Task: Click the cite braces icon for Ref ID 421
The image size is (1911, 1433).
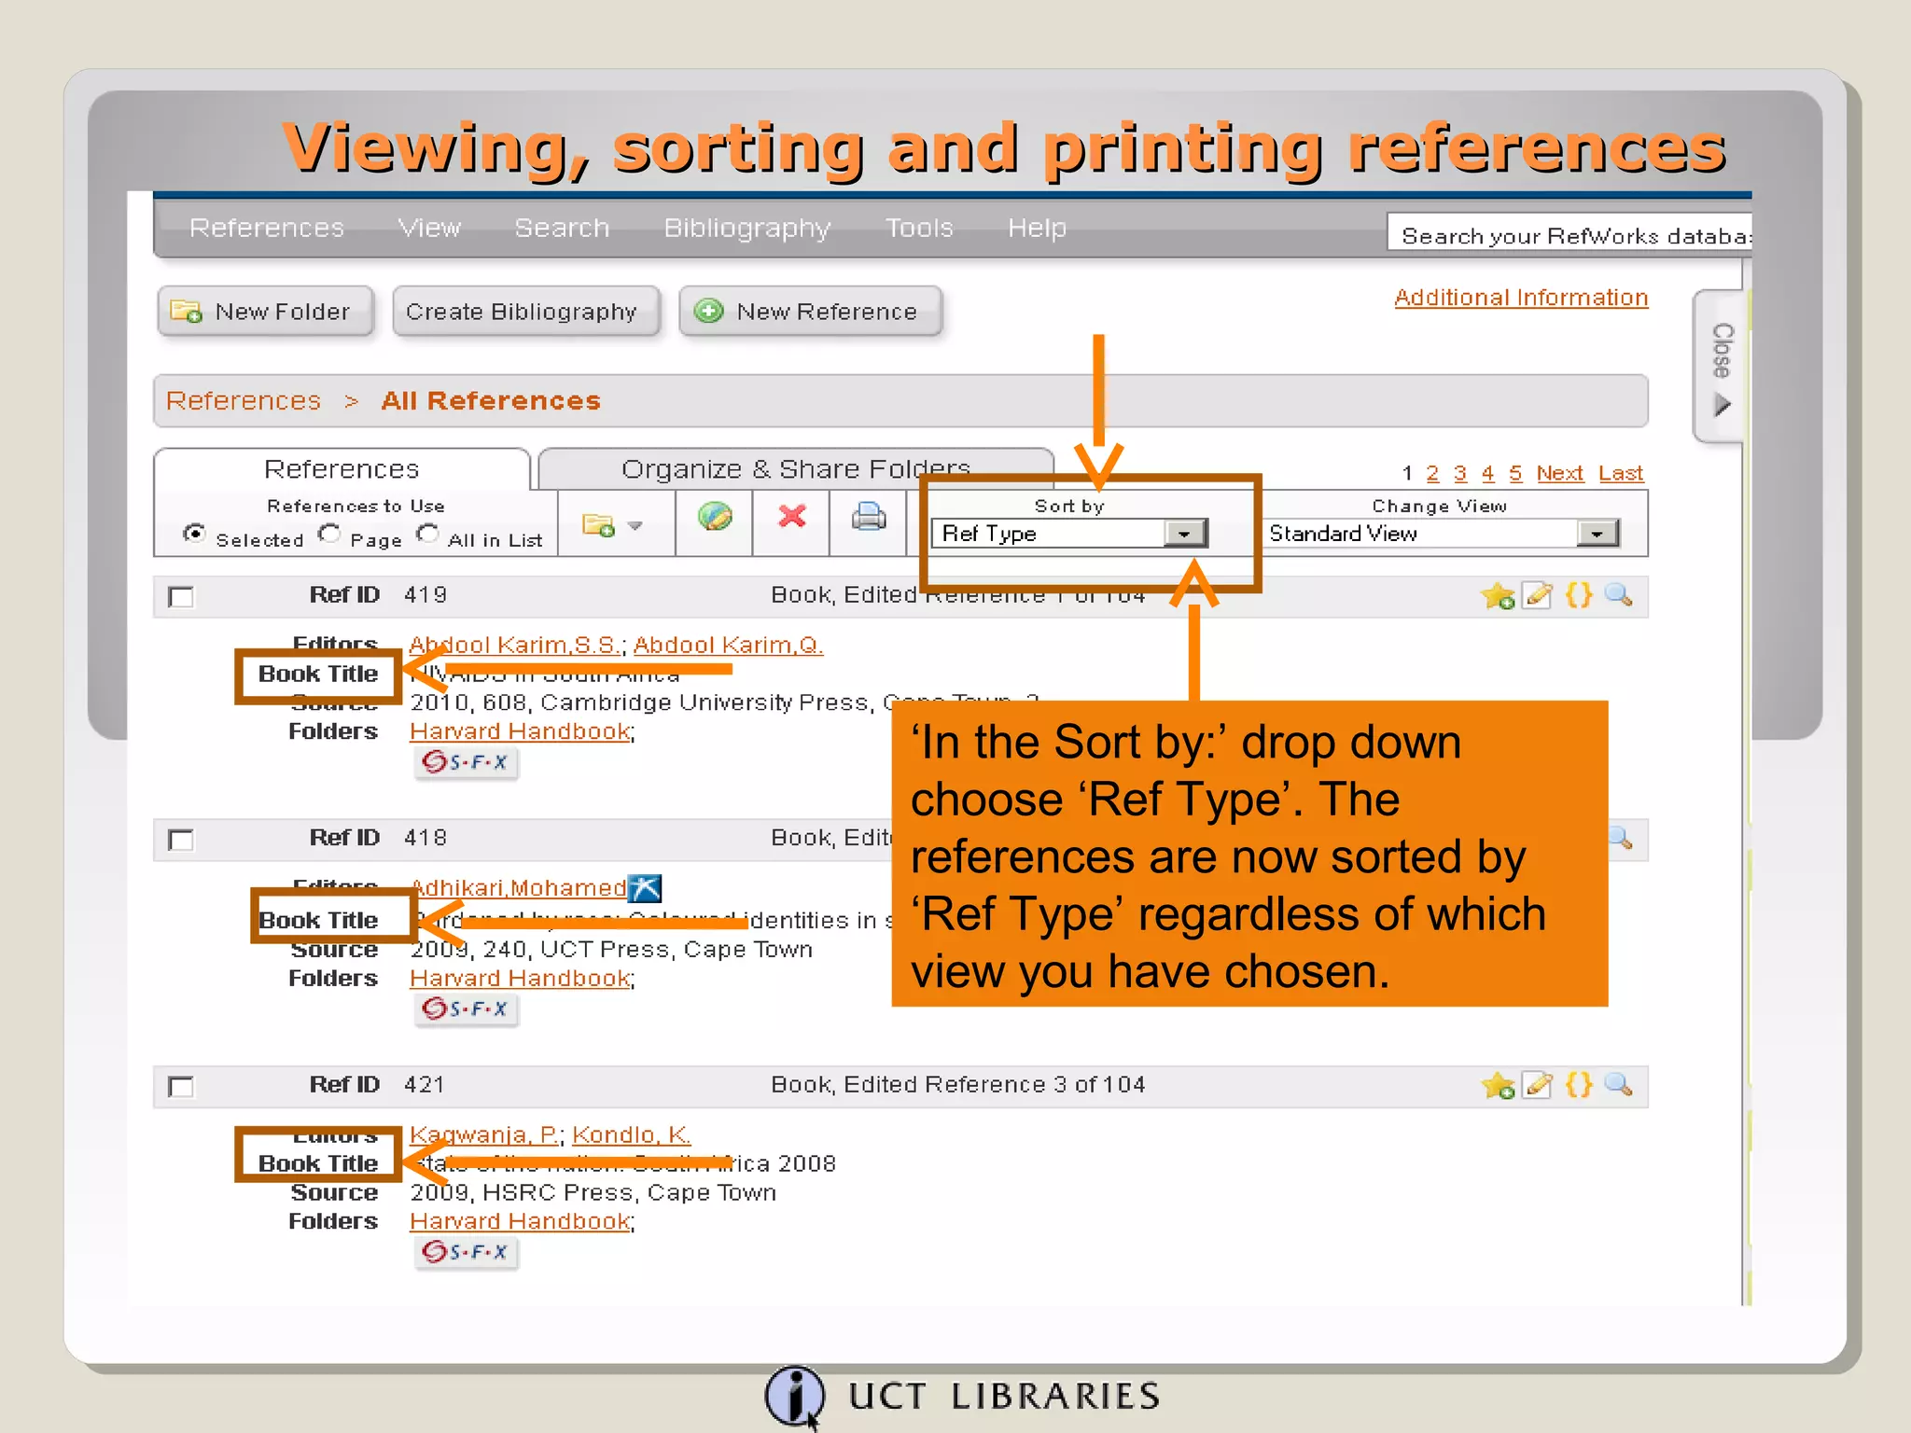Action: click(x=1579, y=1085)
